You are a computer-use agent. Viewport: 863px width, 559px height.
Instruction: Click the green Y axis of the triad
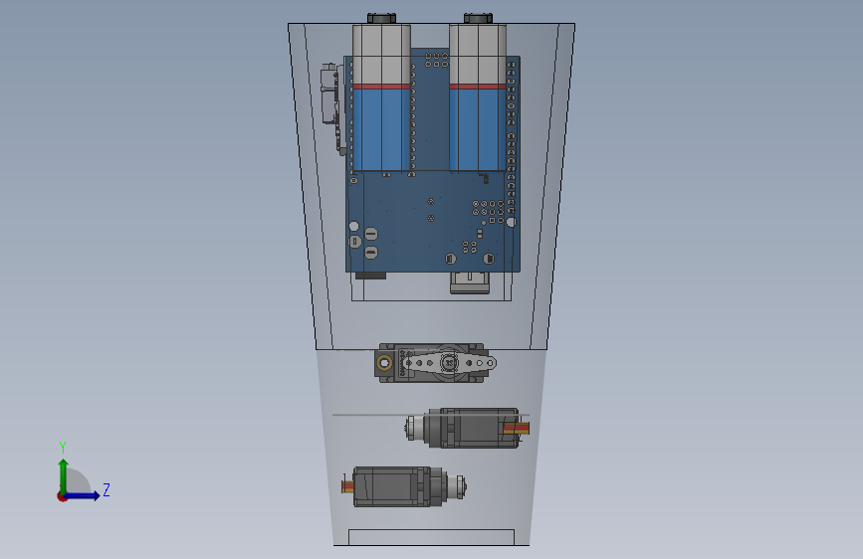[64, 475]
